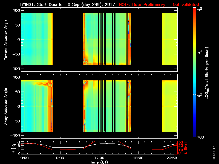
Task: Click the 10^3 tick label on the colorbar
Action: pyautogui.click(x=200, y=95)
